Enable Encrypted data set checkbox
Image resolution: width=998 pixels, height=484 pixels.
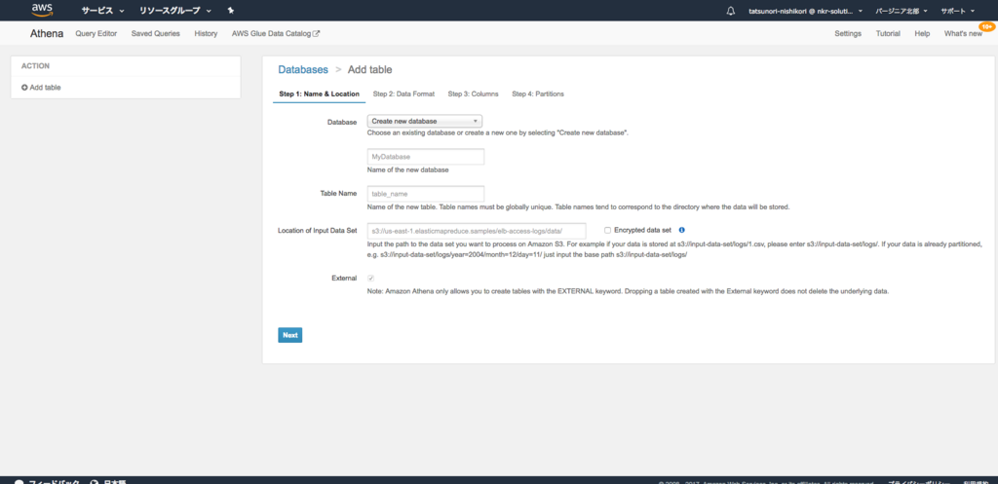(x=608, y=230)
